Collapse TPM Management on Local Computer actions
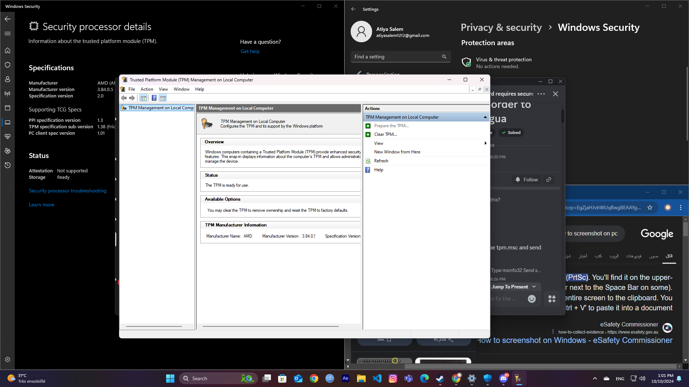 point(485,117)
